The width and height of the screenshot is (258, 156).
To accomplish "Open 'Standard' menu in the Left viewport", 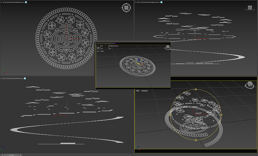I will pos(11,79).
